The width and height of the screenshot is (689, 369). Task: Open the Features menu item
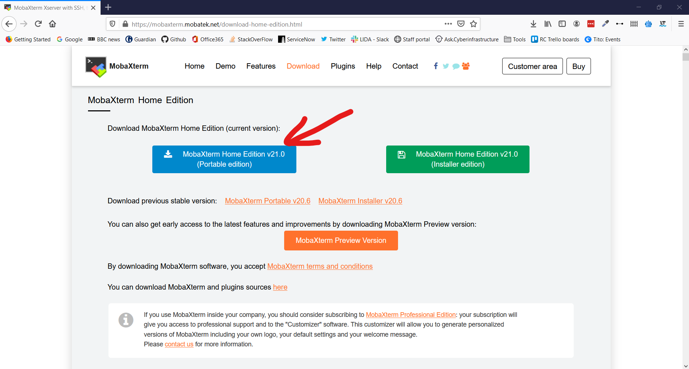pyautogui.click(x=261, y=66)
